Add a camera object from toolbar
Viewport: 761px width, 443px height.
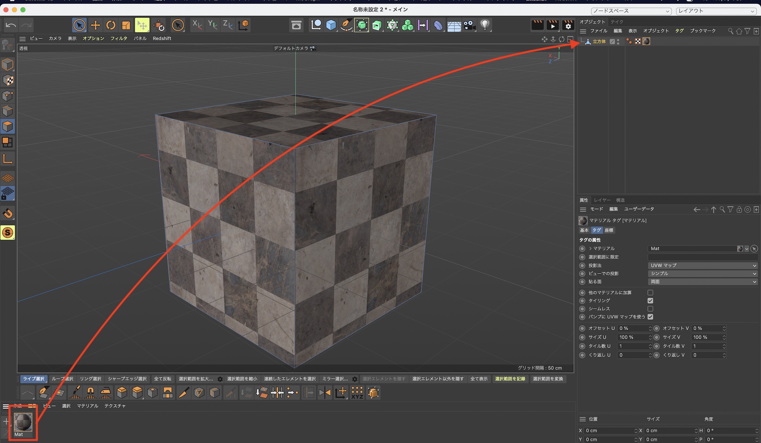(469, 25)
